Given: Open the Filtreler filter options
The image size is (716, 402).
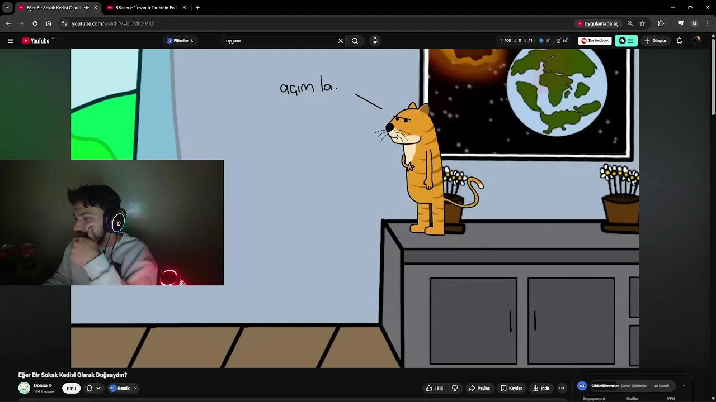Looking at the screenshot, I should [x=181, y=41].
